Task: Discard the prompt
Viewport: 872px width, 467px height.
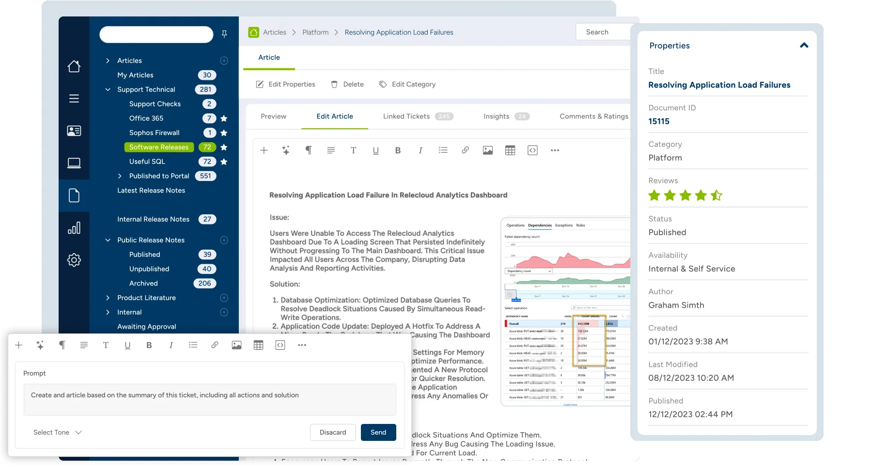Action: click(x=333, y=433)
